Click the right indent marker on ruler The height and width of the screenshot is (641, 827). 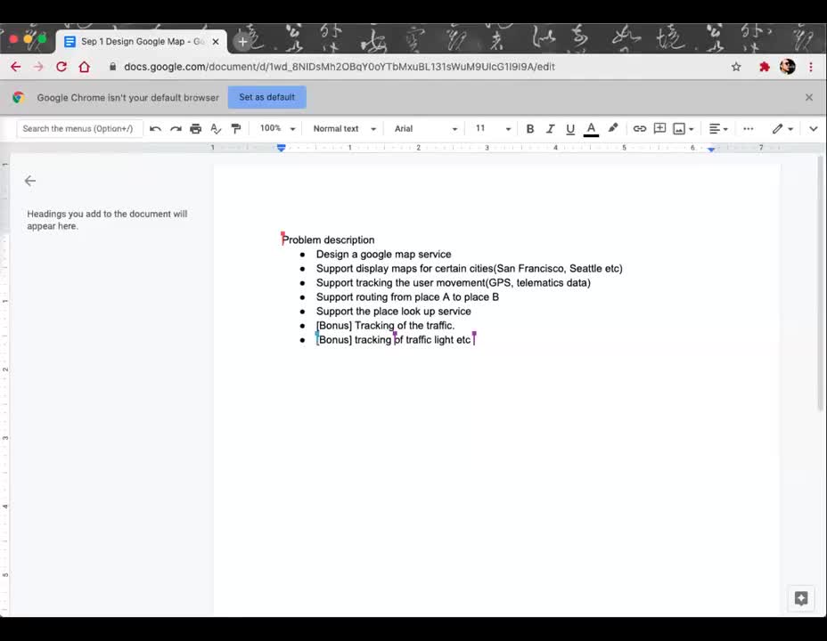click(711, 149)
